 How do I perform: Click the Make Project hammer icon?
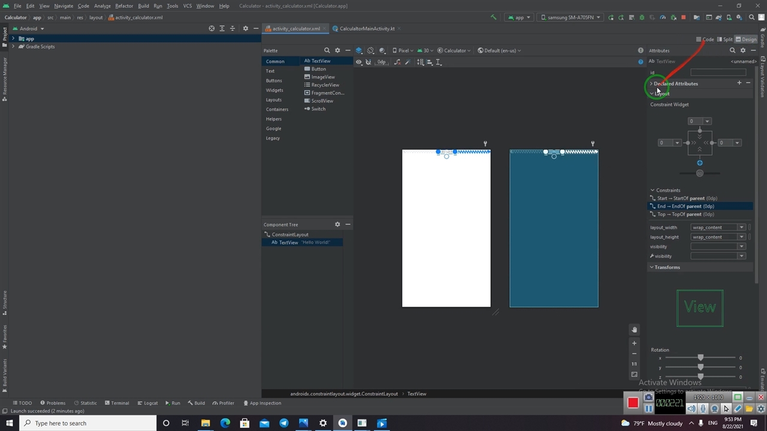pyautogui.click(x=493, y=17)
